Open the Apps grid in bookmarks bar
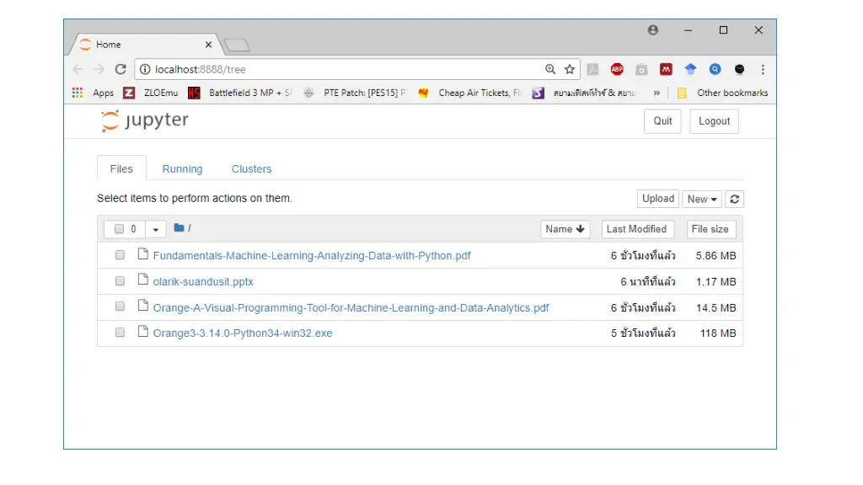Viewport: 863px width, 485px height. pos(78,93)
